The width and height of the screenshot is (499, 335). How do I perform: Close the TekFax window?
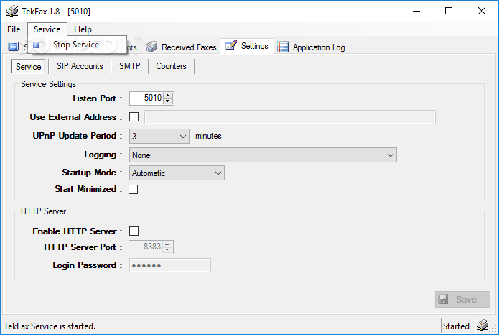tap(482, 12)
